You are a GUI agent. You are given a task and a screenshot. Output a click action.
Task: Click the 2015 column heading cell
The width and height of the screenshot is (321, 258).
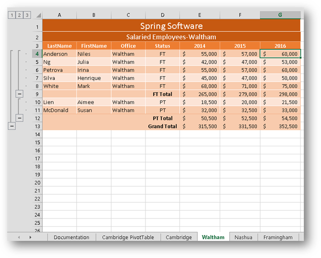pos(240,46)
